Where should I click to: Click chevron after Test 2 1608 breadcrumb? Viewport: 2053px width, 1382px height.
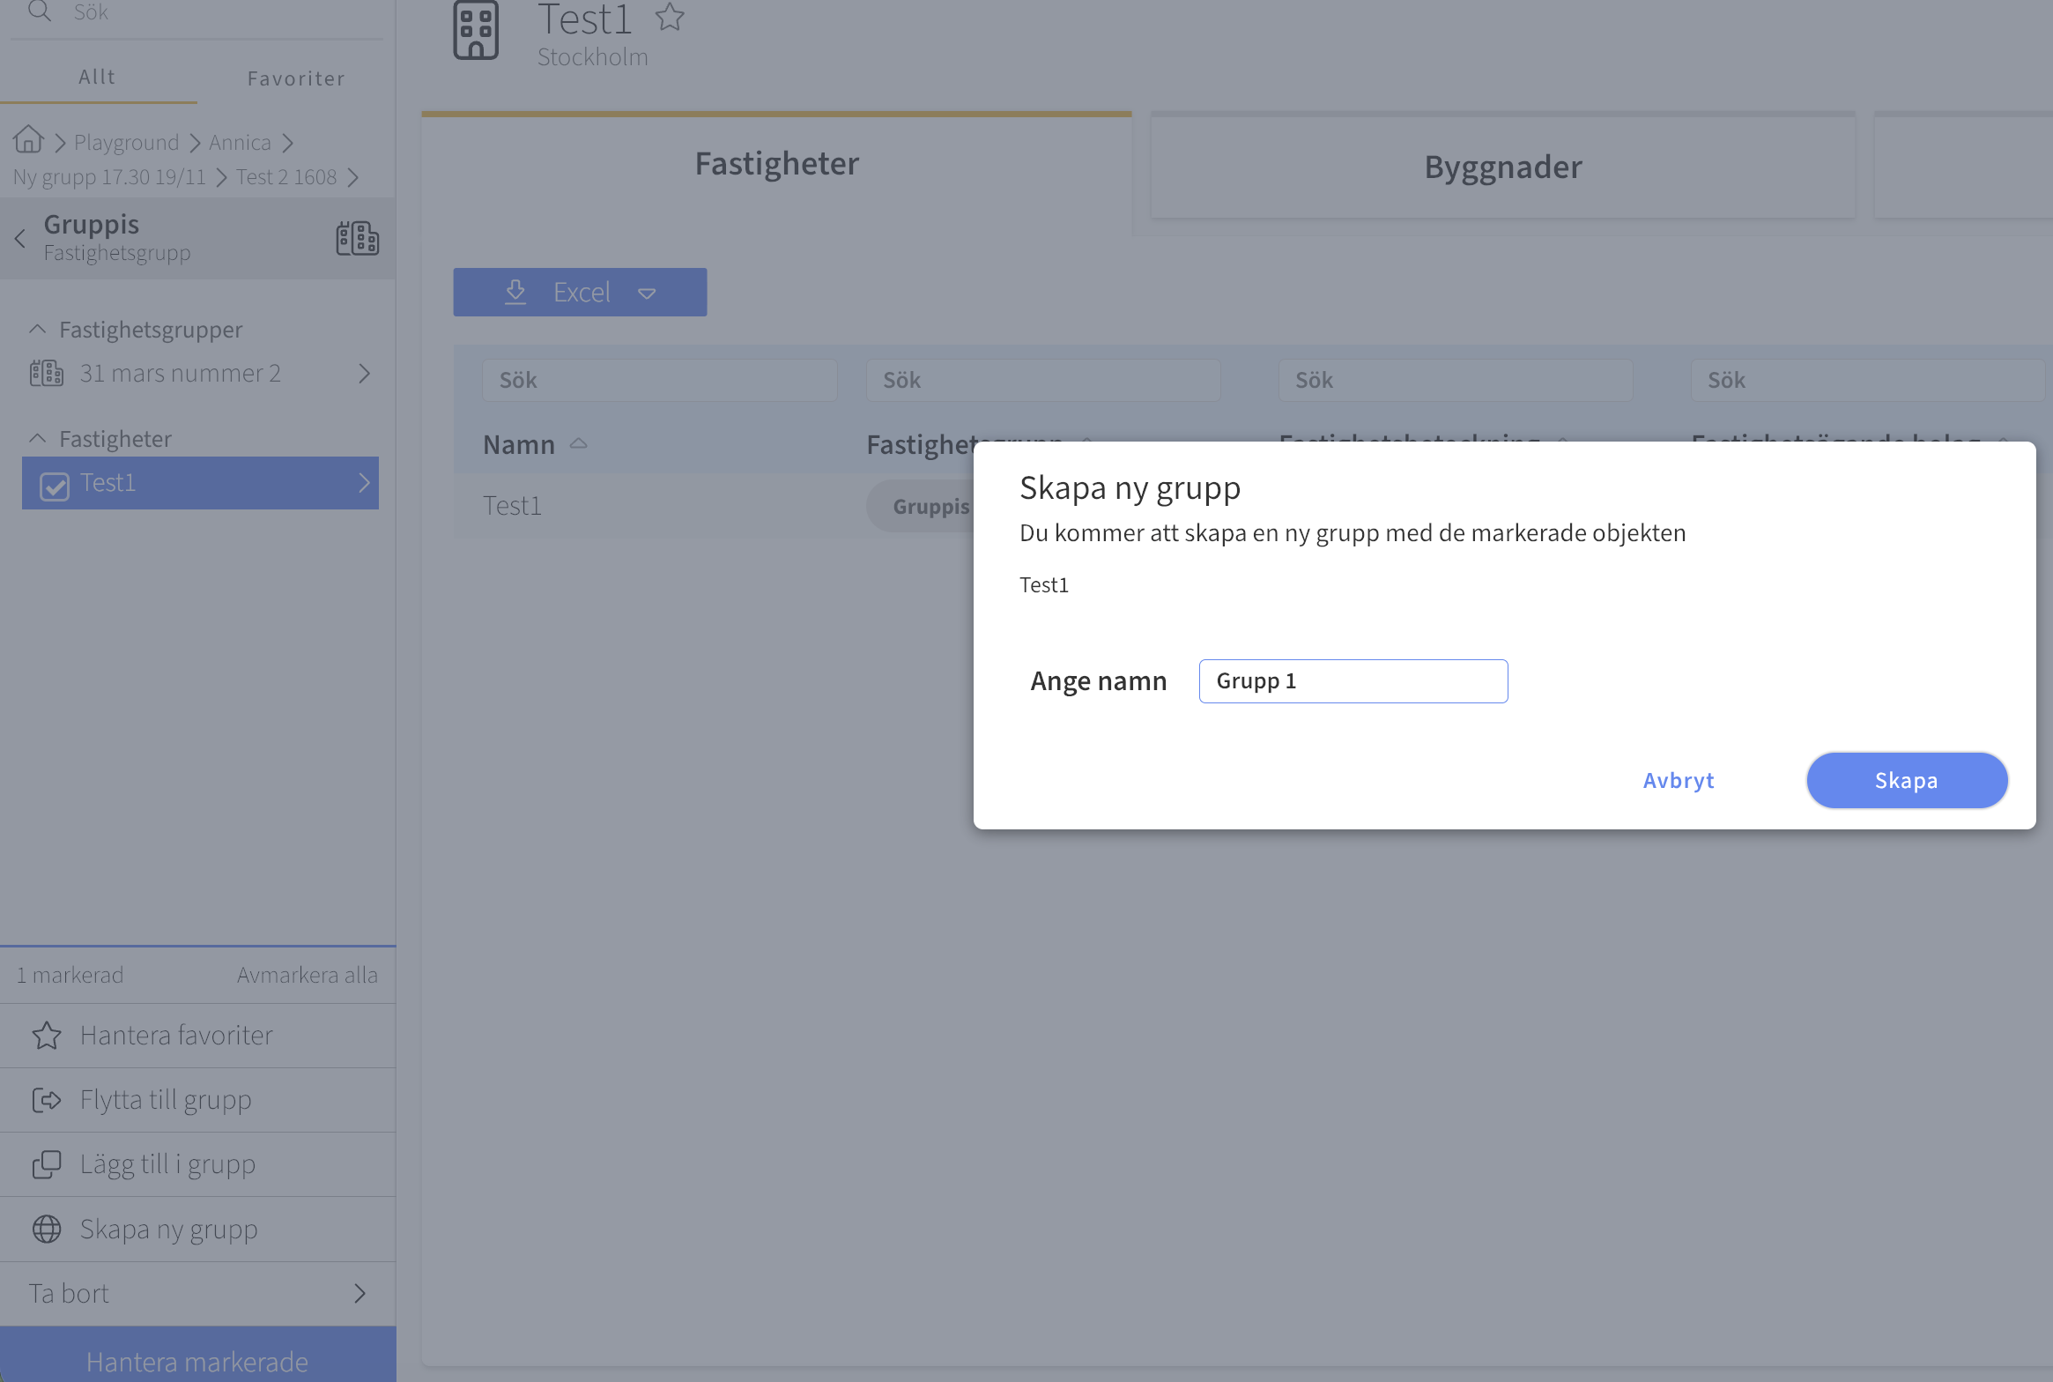click(353, 177)
